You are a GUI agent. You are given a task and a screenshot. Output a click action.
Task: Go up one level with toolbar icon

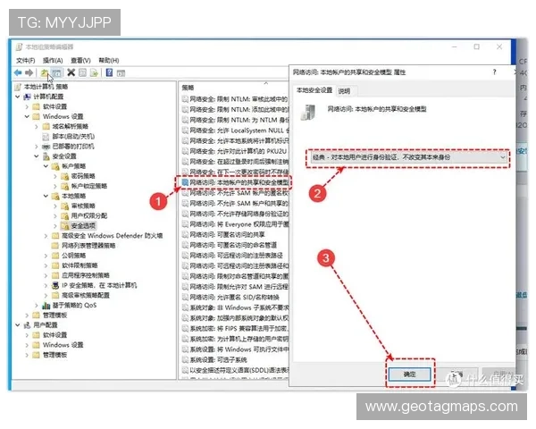click(45, 72)
